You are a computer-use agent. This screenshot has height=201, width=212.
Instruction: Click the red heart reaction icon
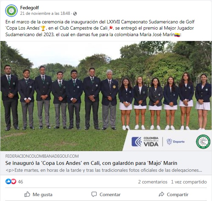click(14, 182)
